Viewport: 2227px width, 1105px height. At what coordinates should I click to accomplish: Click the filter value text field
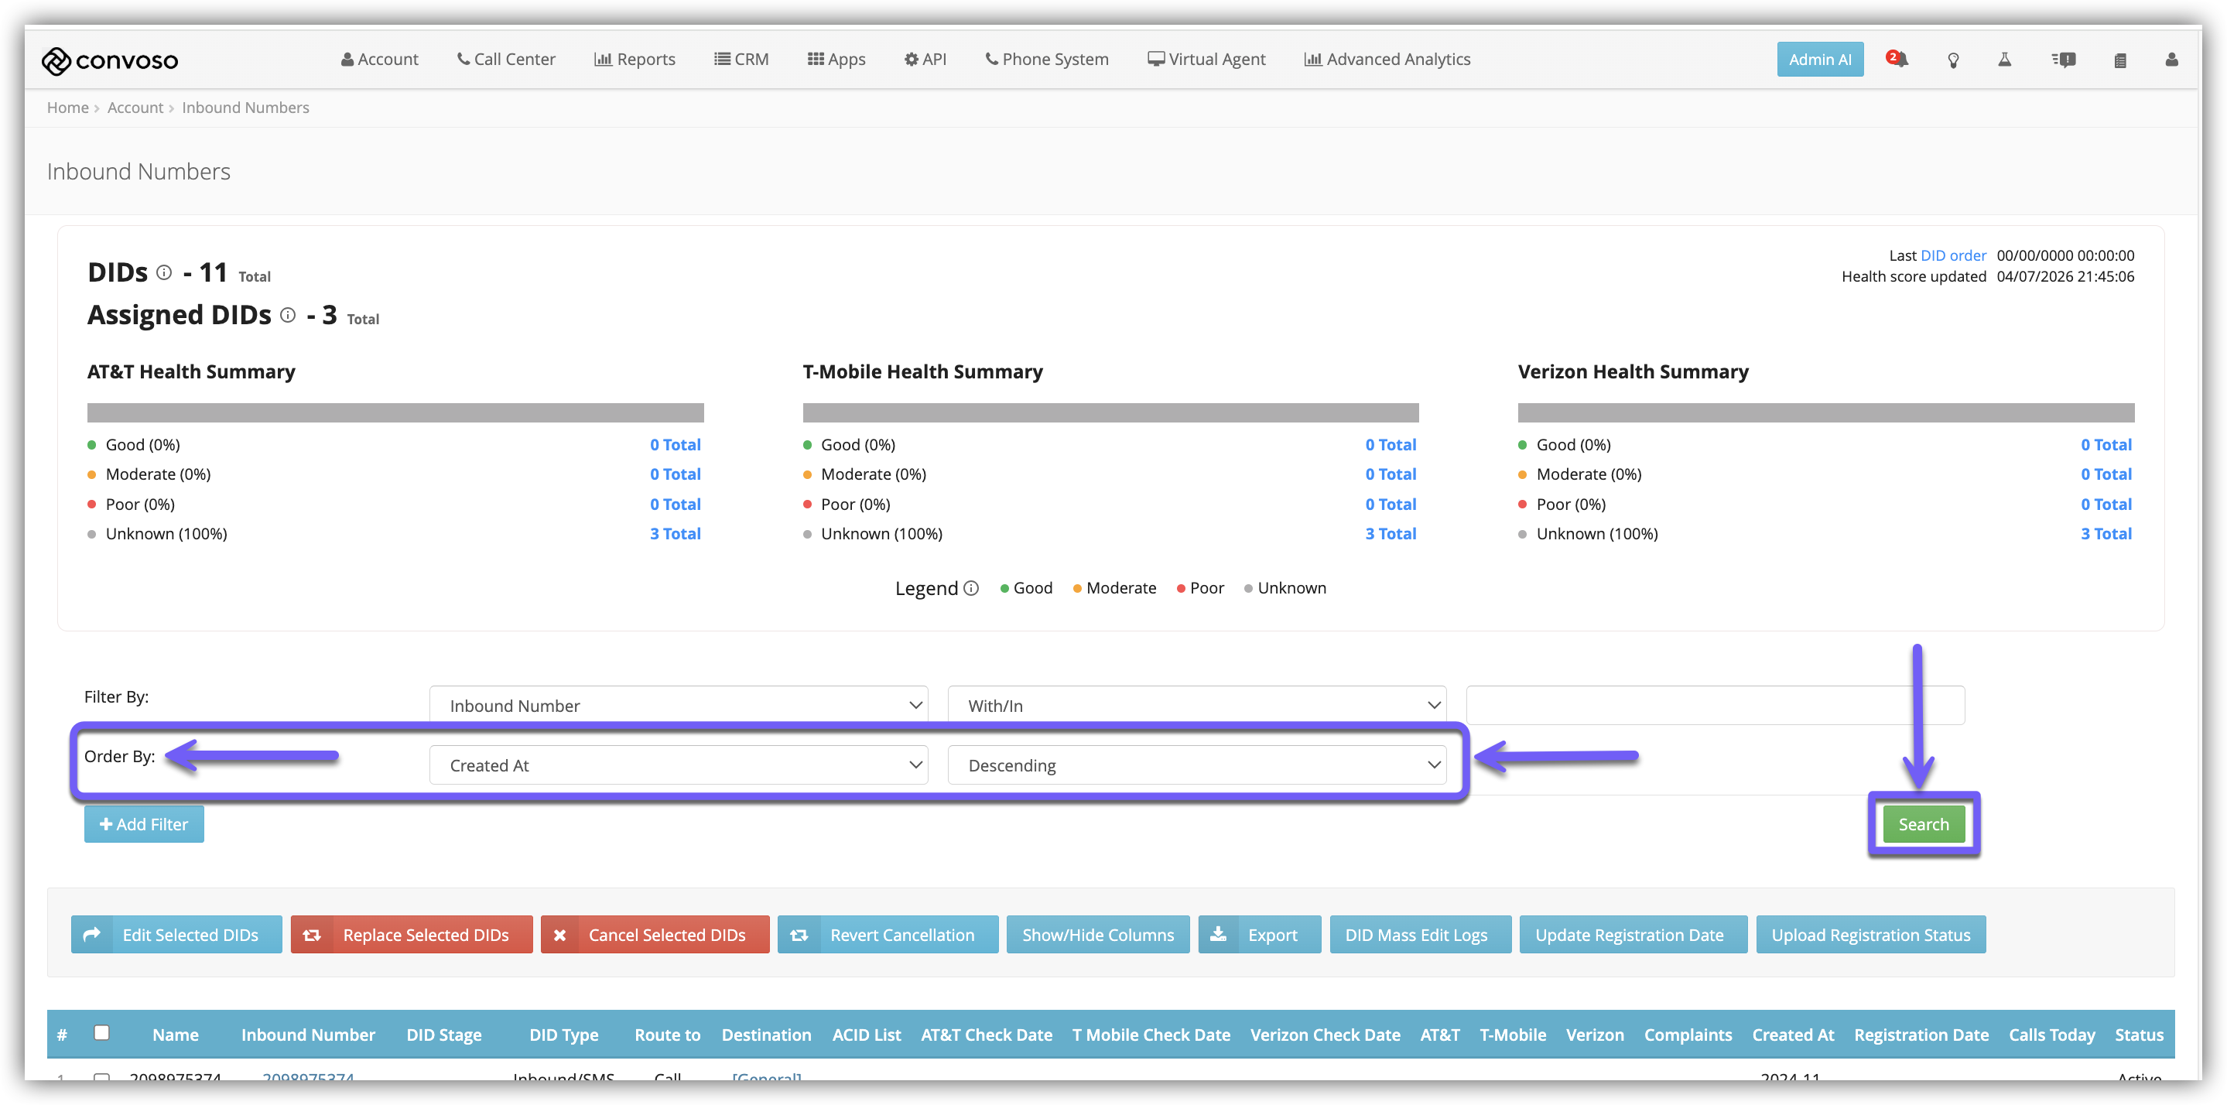(1714, 705)
